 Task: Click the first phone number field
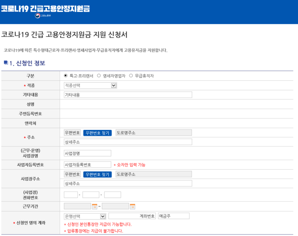click(x=71, y=195)
